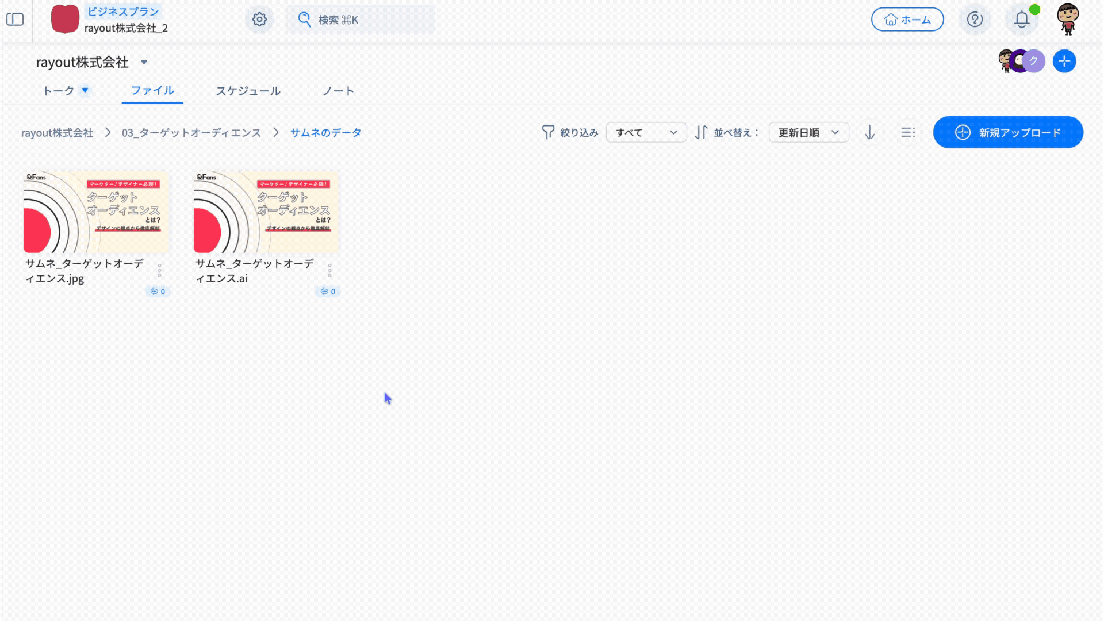Expand the すべて filter dropdown
Screen dimensions: 1104x621
[x=646, y=133]
